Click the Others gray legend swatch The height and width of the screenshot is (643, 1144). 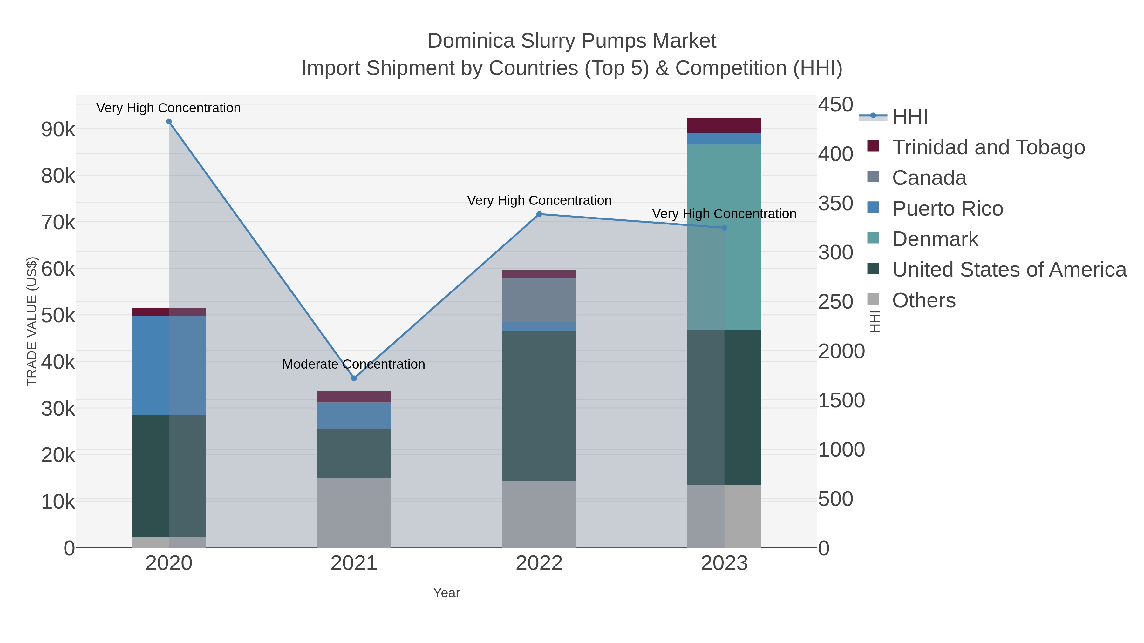tap(873, 299)
